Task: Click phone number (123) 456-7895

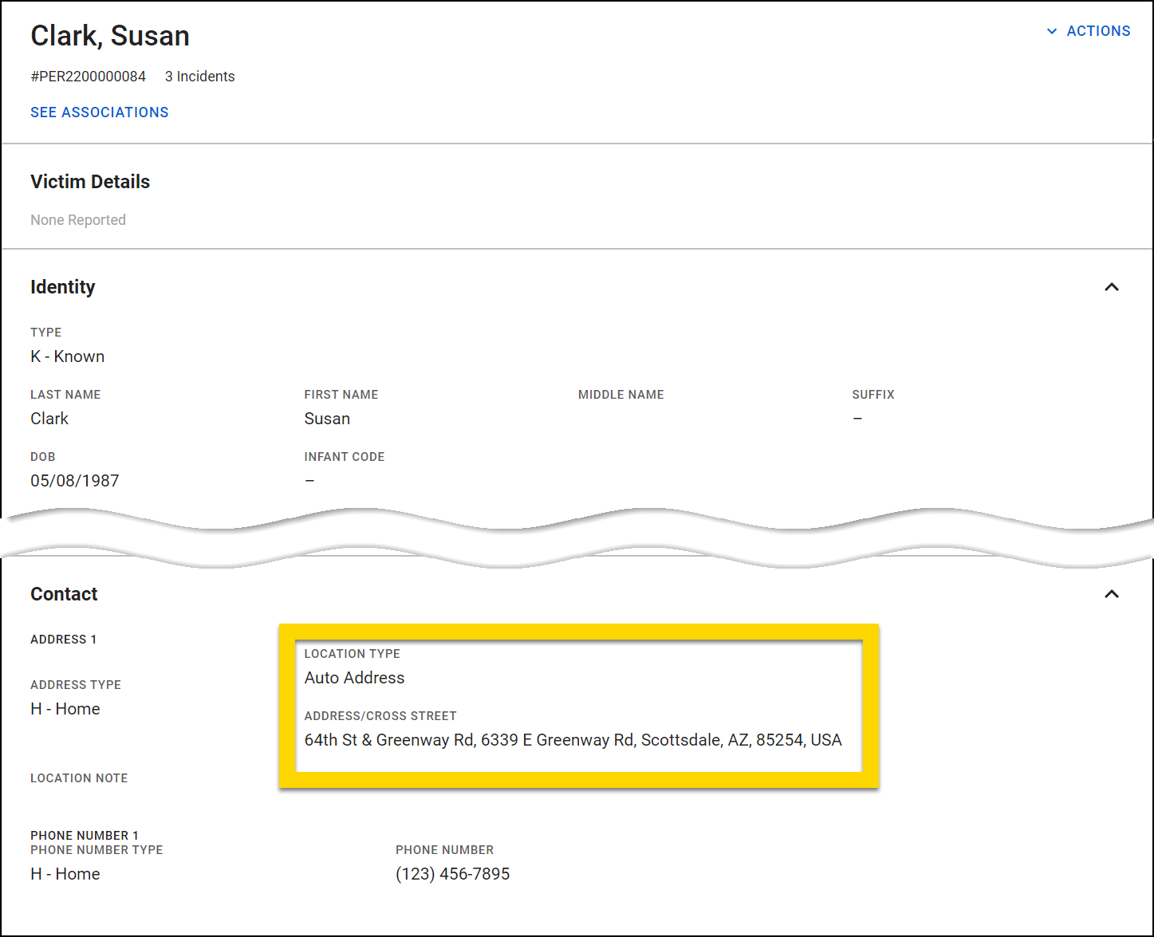Action: [x=451, y=873]
